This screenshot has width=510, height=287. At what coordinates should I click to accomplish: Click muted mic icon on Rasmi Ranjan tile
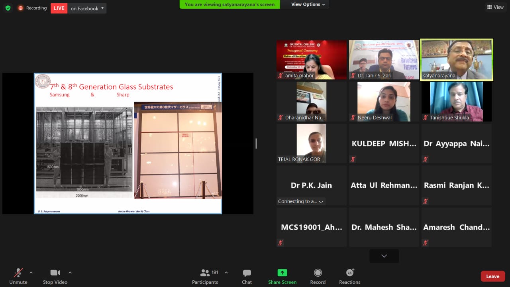(x=426, y=201)
